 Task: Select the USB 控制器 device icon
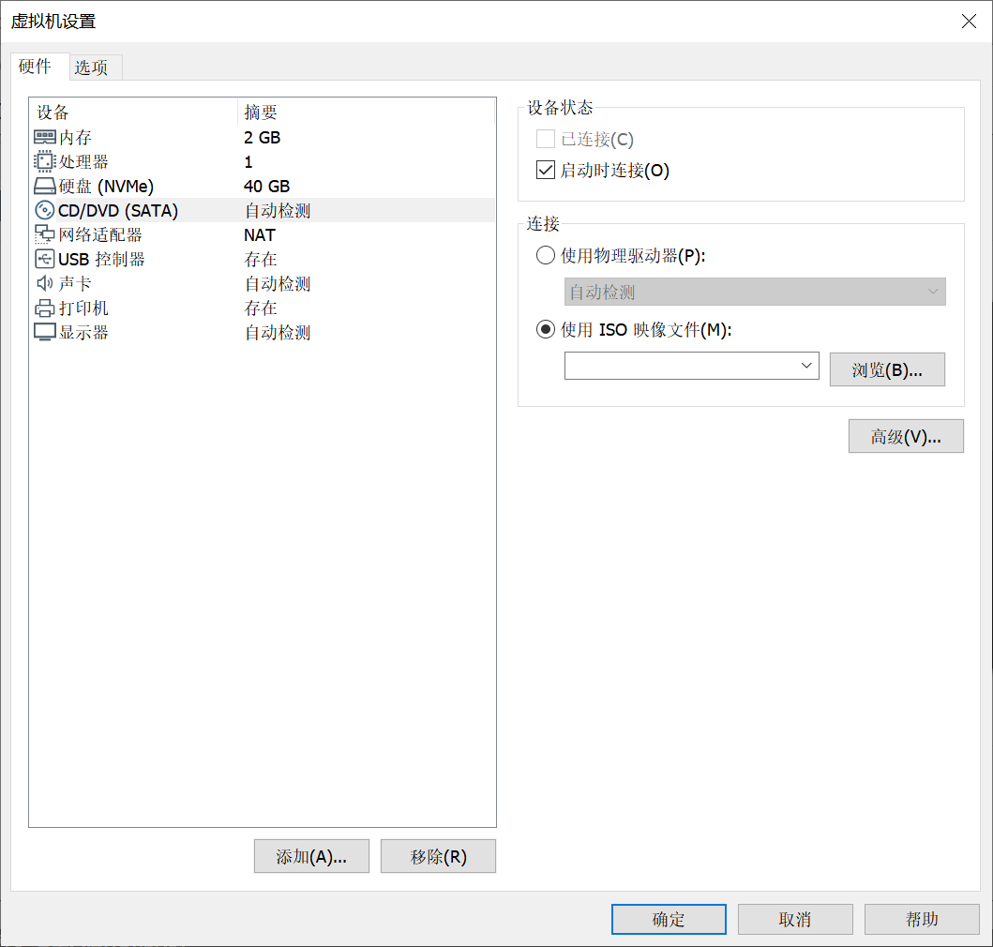[44, 259]
